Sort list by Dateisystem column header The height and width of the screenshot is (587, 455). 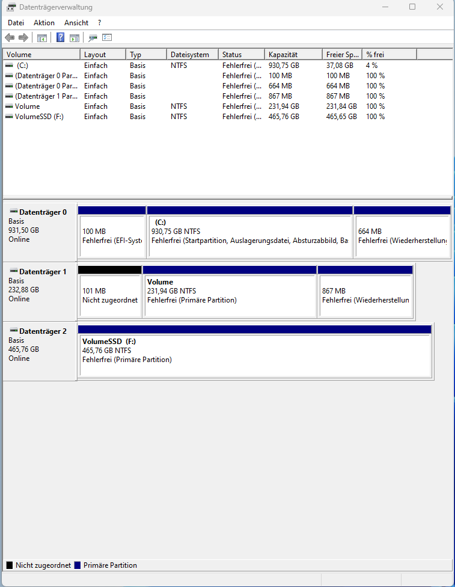point(193,55)
